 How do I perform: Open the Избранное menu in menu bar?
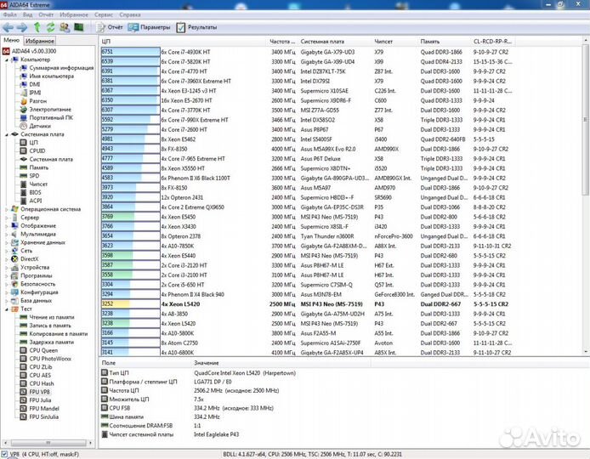pos(74,14)
